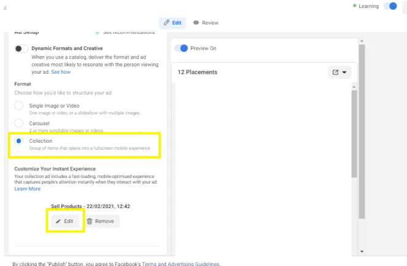Click the eye icon beside Review
This screenshot has width=407, height=266.
196,23
